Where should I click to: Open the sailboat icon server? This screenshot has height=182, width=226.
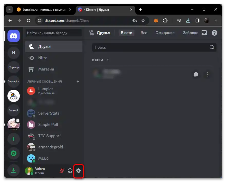point(14,96)
